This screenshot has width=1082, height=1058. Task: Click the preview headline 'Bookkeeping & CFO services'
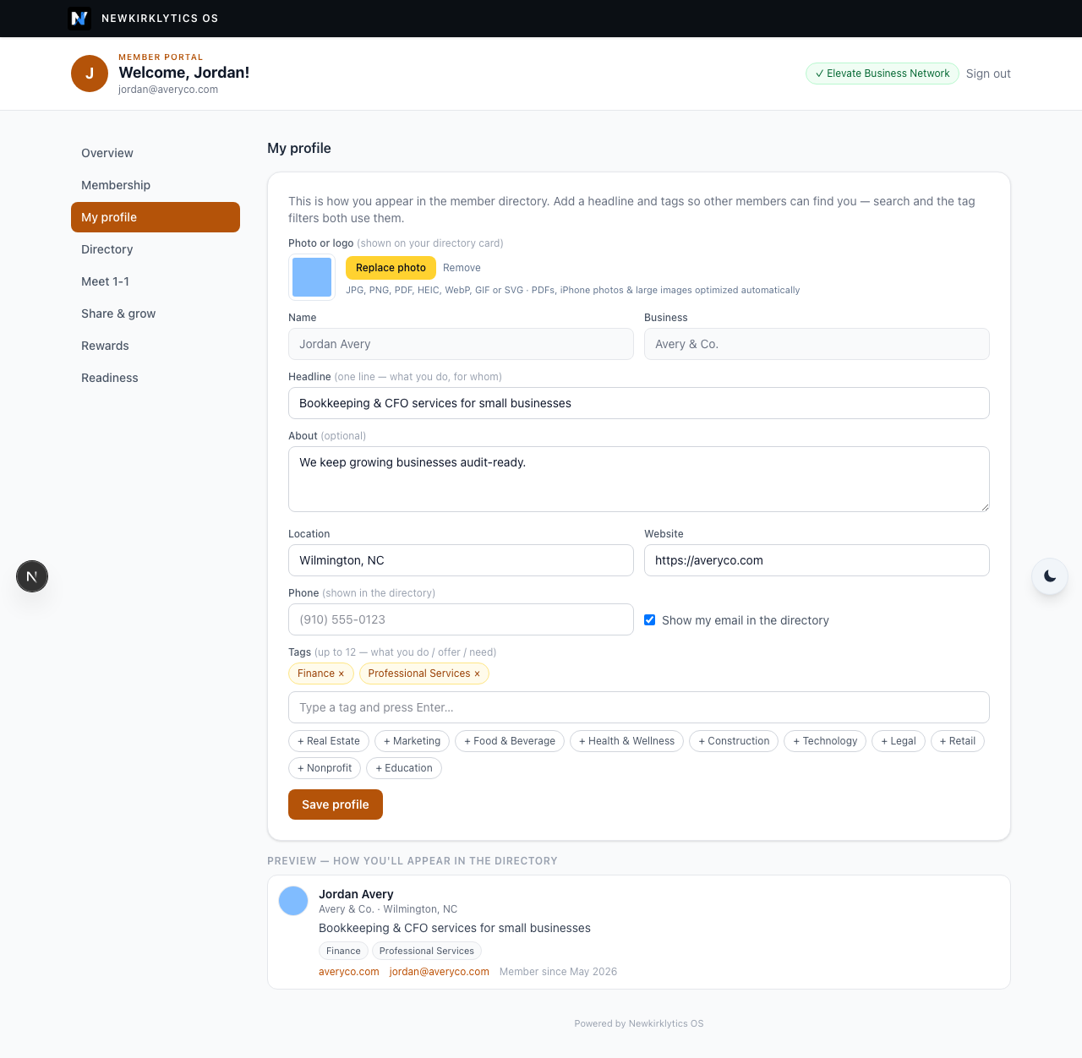[x=455, y=928]
